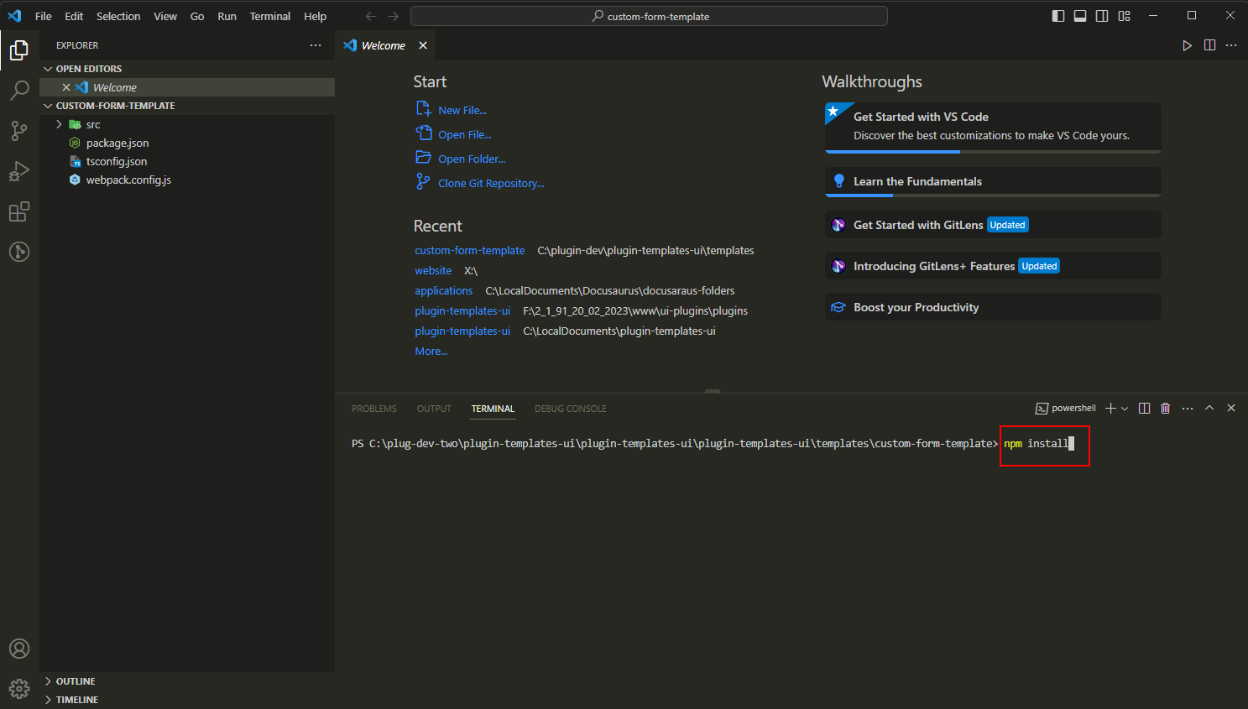Screen dimensions: 1248x709
Task: Collapse the Open Editors section
Action: pos(187,69)
